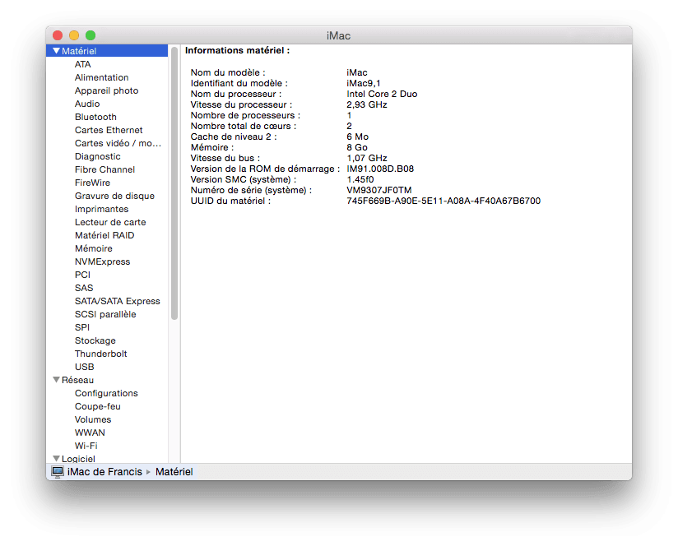
Task: Open the ATA hardware entry
Action: [x=82, y=64]
